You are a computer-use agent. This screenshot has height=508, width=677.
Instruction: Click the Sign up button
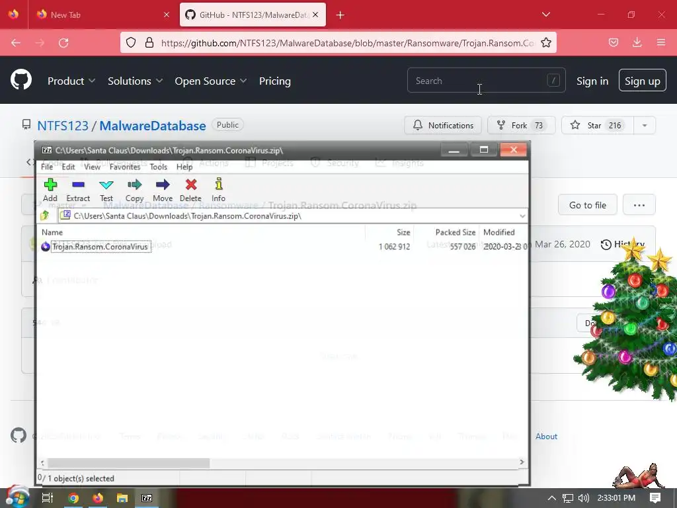pos(642,80)
